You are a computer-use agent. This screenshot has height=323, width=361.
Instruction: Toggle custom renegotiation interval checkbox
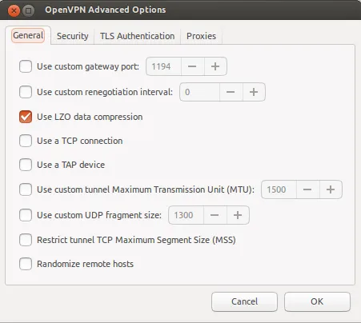26,92
